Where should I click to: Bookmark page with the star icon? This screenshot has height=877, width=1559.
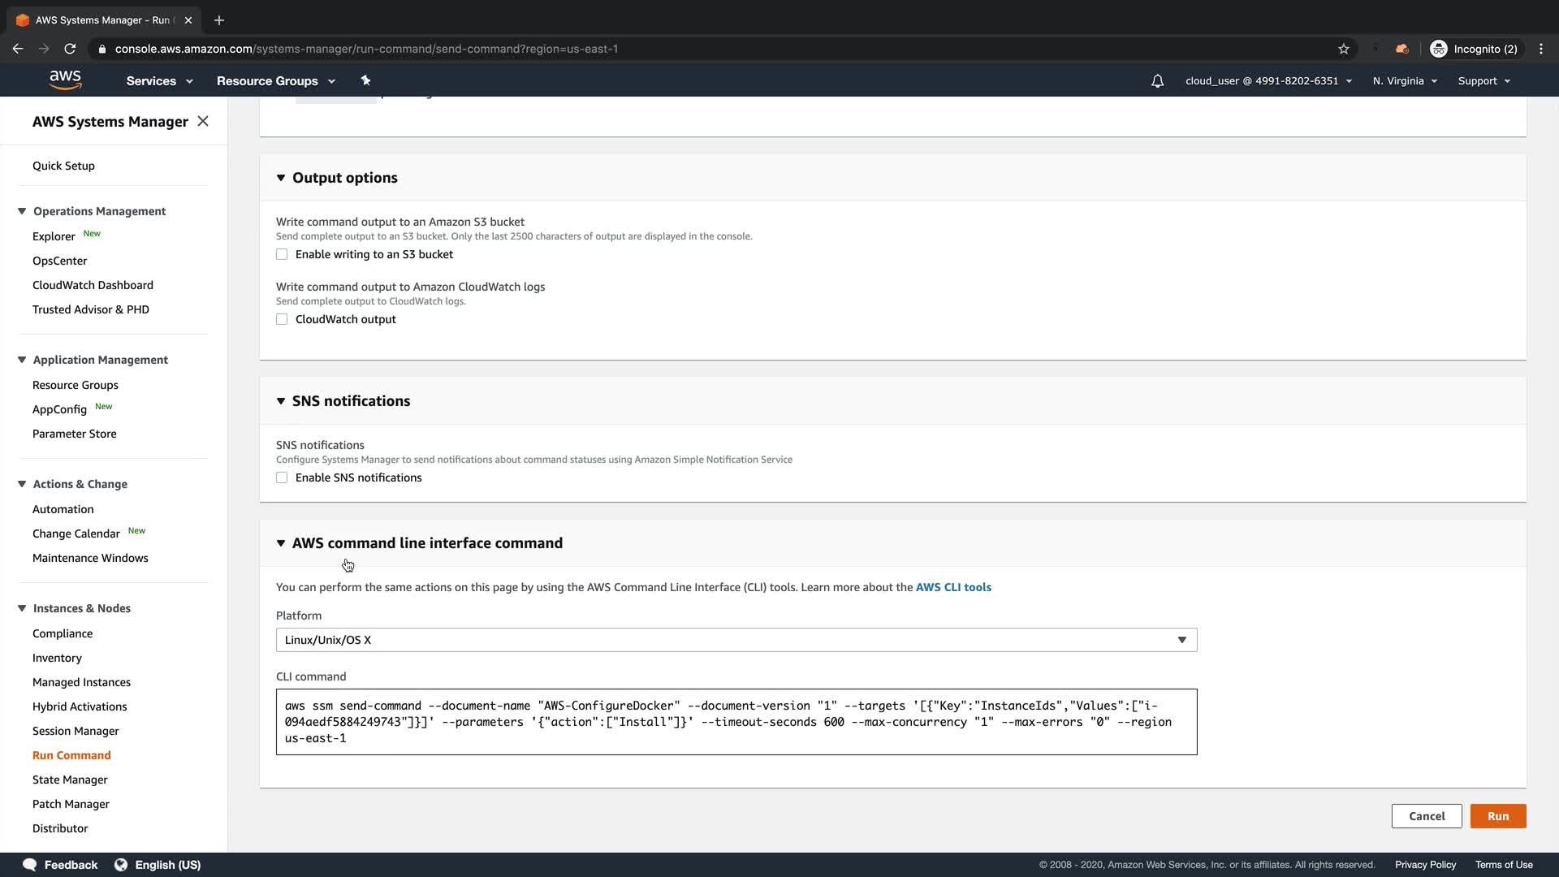(x=1344, y=49)
